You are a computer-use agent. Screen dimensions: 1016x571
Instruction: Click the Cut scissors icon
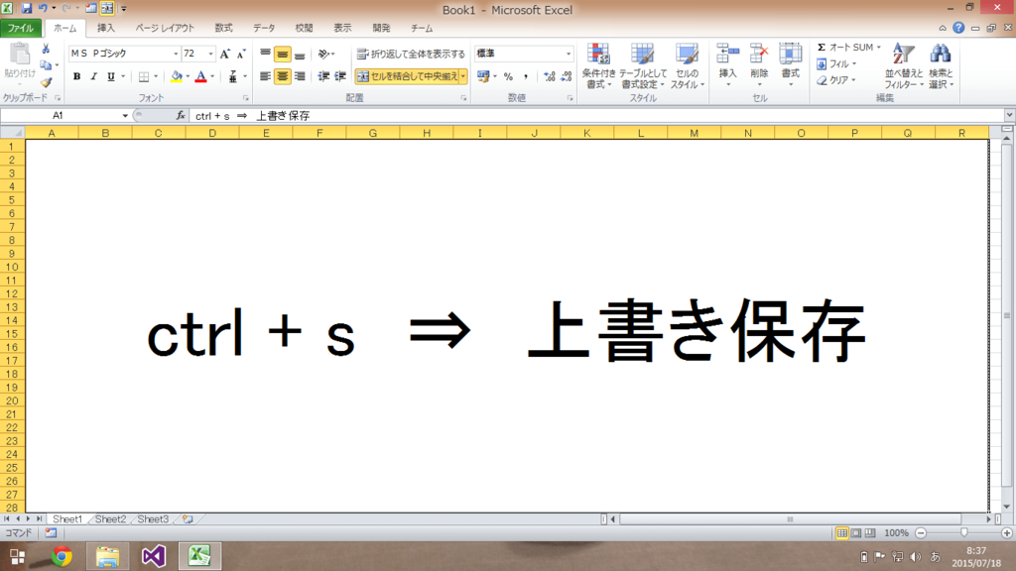(46, 50)
